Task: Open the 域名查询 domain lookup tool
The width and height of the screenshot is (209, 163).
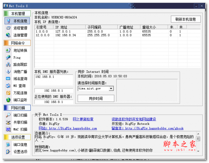Action: (x=20, y=79)
